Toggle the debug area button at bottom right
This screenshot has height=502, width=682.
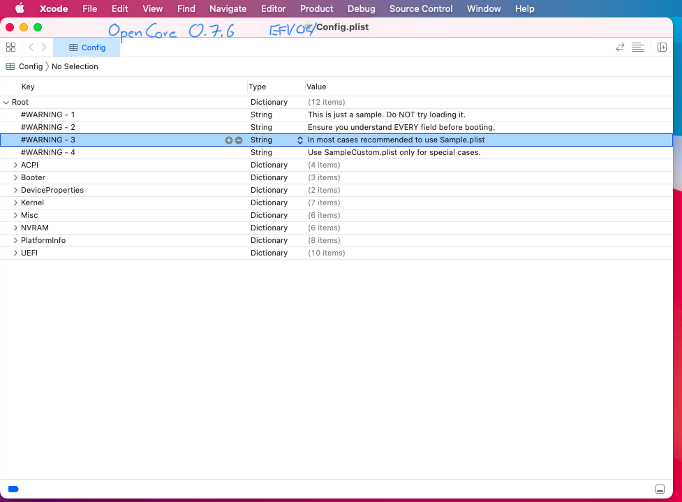660,489
